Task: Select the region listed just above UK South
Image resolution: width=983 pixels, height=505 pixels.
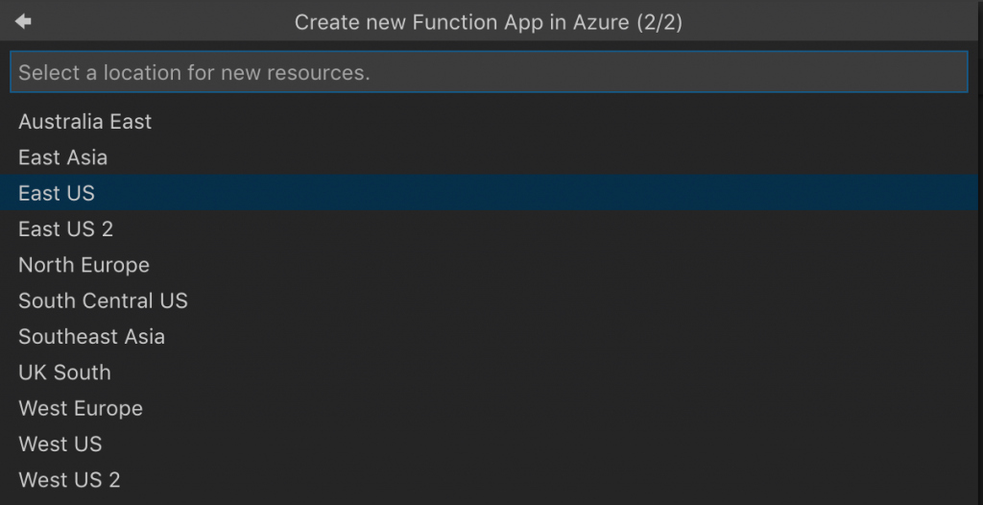Action: (x=91, y=336)
